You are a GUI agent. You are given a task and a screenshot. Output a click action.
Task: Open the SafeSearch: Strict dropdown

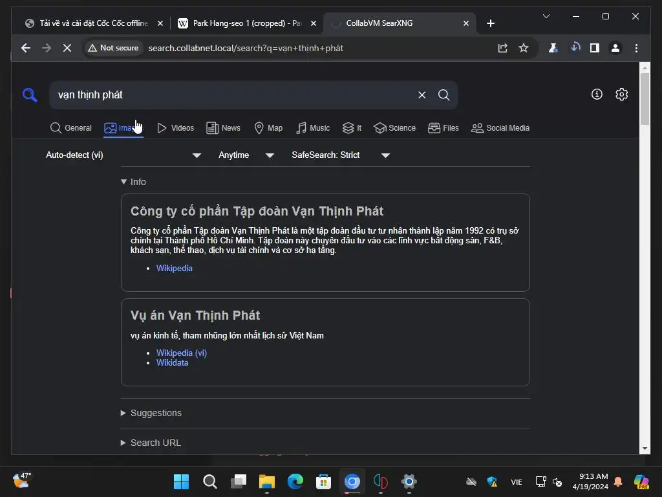click(x=340, y=155)
